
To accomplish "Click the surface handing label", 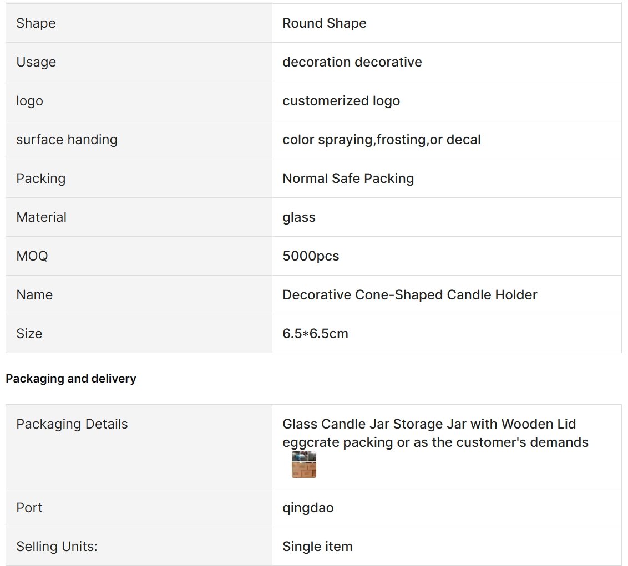I will coord(67,140).
